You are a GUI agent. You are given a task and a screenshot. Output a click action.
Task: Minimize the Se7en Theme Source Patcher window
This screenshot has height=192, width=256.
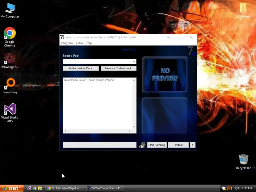pyautogui.click(x=168, y=37)
